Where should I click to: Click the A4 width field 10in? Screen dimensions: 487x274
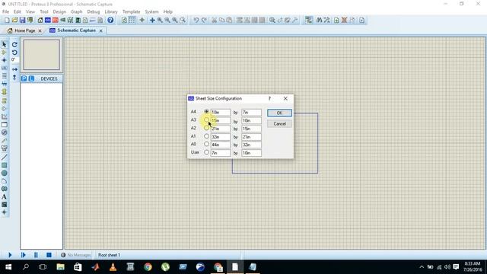pos(221,112)
